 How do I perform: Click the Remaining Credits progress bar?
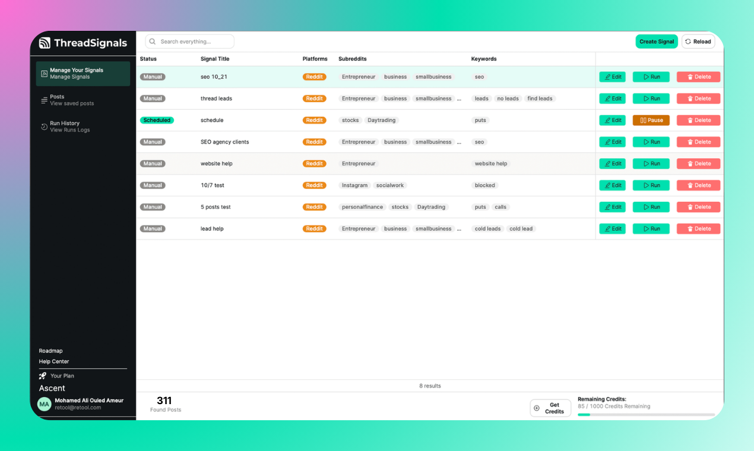[647, 414]
